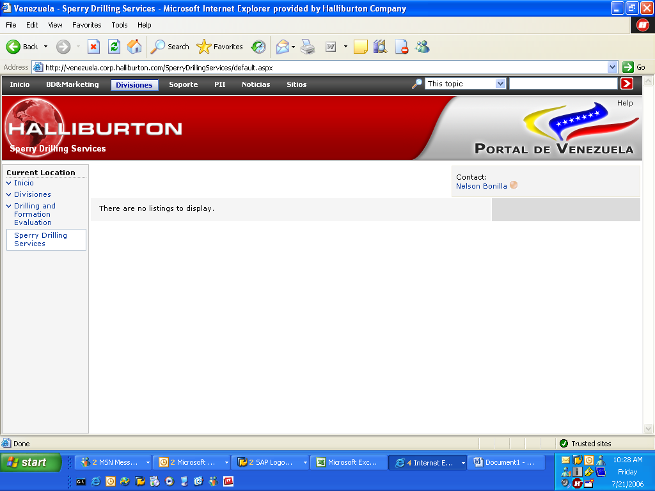Viewport: 655px width, 491px height.
Task: Launch Internet Explorer from the quick launch bar
Action: (x=96, y=481)
